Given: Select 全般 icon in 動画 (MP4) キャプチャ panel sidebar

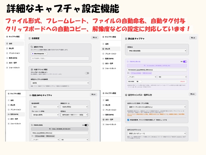Looking at the screenshot, I should tap(9, 100).
